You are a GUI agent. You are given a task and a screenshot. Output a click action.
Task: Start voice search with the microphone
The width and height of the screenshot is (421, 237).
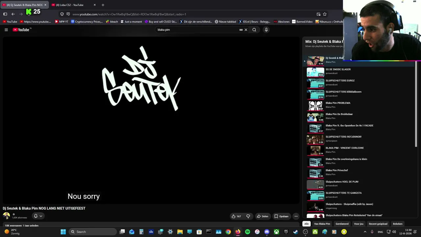tap(266, 30)
